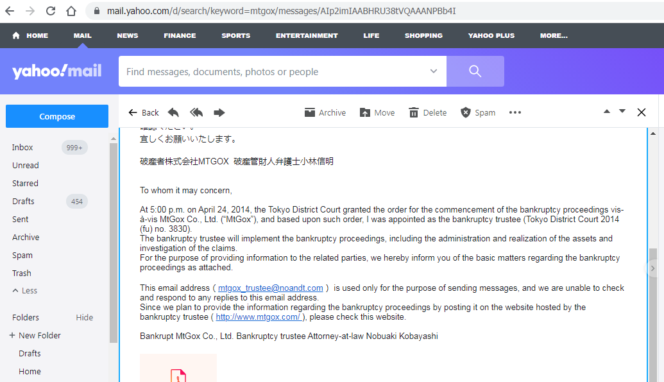Open Life in the top navigation

coord(371,35)
